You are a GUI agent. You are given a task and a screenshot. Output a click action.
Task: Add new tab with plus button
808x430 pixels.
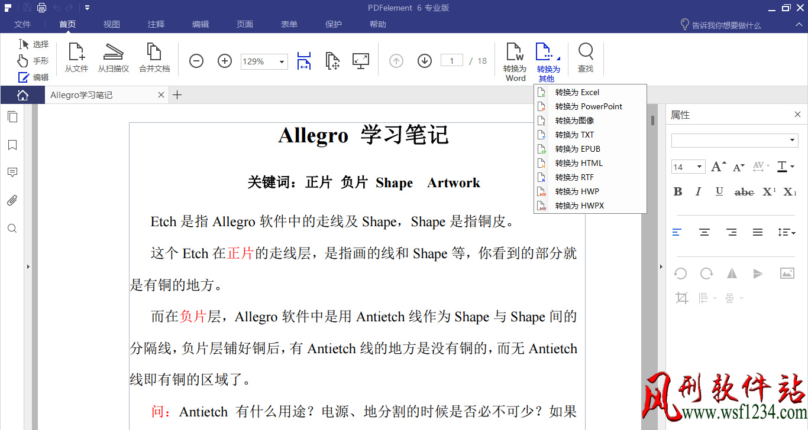[177, 95]
